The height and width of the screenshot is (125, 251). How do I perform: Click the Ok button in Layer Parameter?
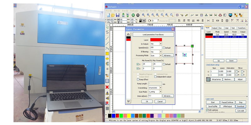(x=147, y=101)
